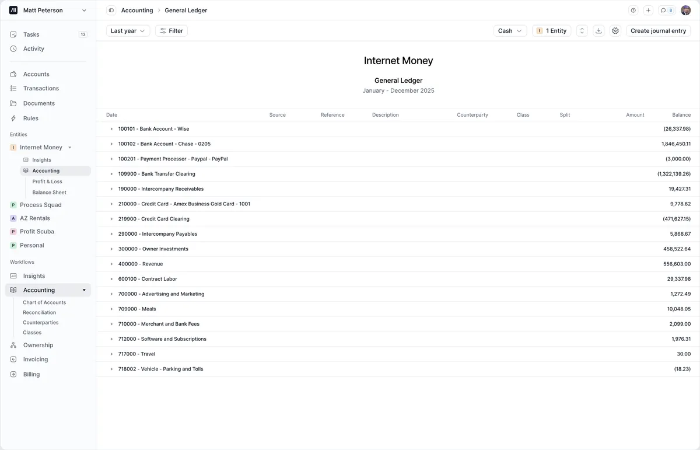Open Balance Sheet under Internet Money
The image size is (700, 450).
coord(50,193)
